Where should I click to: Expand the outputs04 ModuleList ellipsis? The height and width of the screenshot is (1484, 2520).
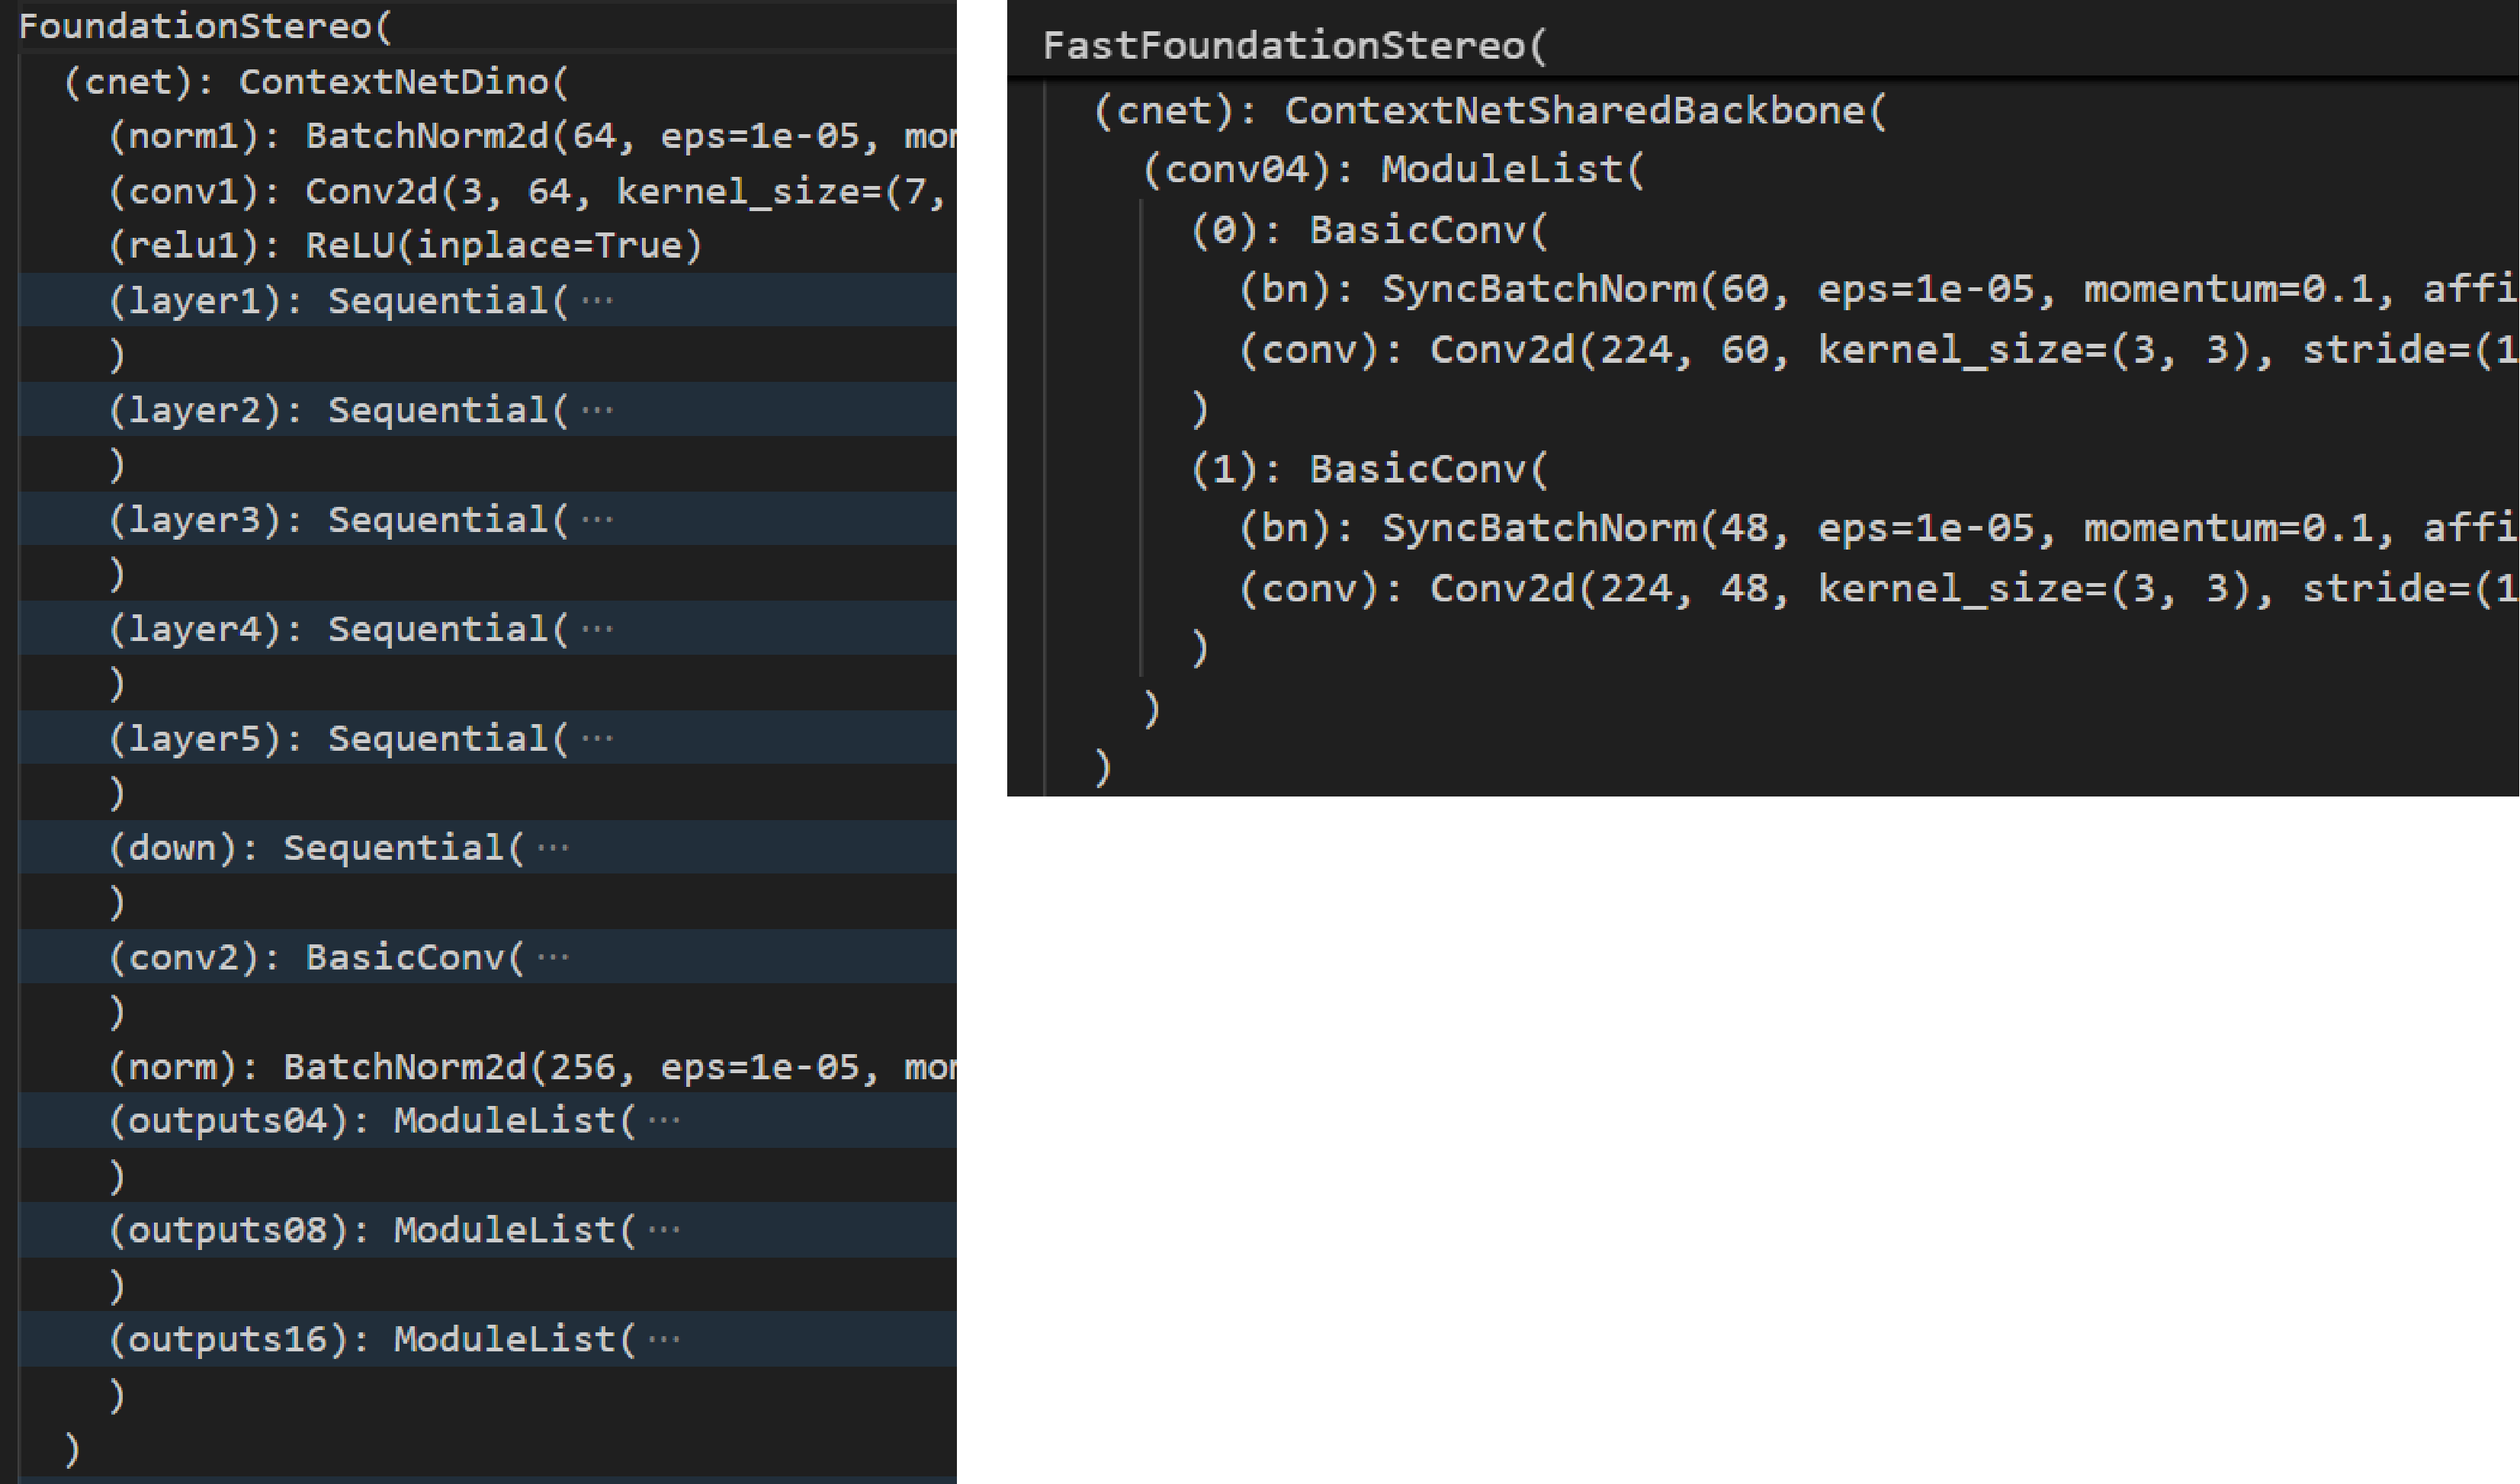[663, 1121]
